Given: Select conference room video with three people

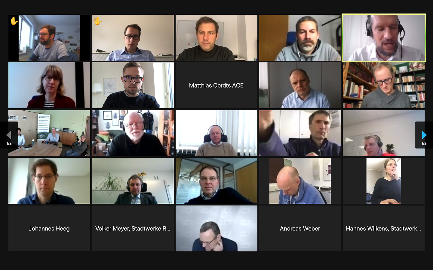Looking at the screenshot, I should pyautogui.click(x=49, y=133).
